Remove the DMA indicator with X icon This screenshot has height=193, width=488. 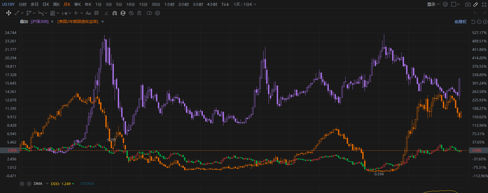pos(29,184)
